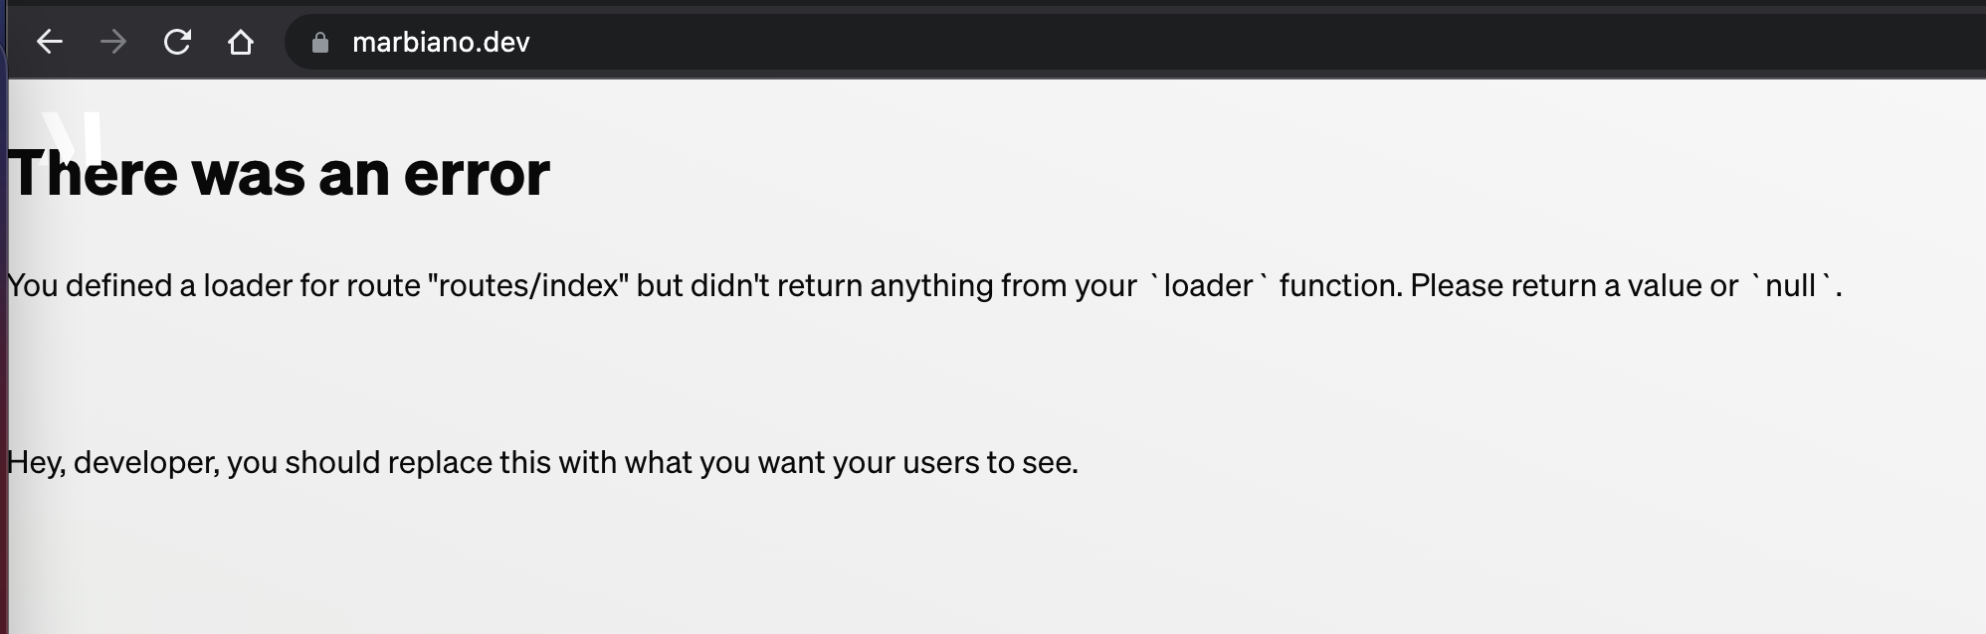Reload the marbiano.dev page
This screenshot has width=1986, height=634.
(x=177, y=42)
